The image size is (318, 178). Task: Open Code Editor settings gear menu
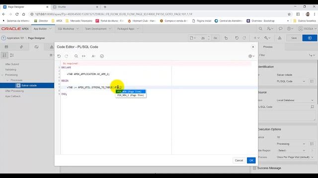(251, 56)
